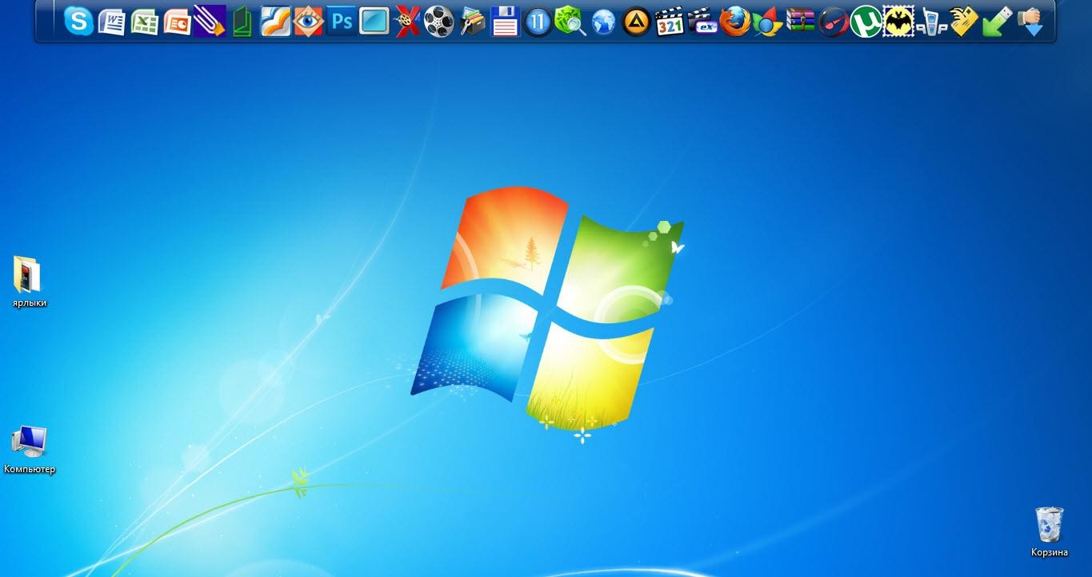Open the green book icon in dock

click(x=242, y=21)
